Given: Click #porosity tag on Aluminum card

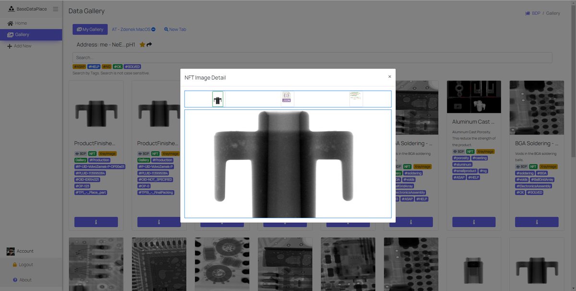Looking at the screenshot, I should click(x=461, y=158).
